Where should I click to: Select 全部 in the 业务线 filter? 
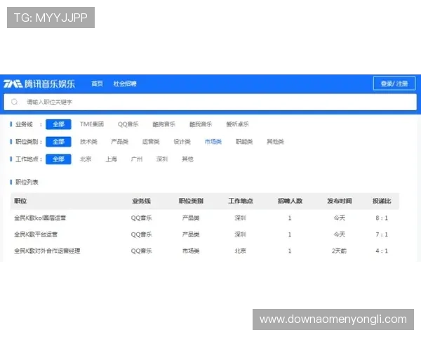point(58,124)
